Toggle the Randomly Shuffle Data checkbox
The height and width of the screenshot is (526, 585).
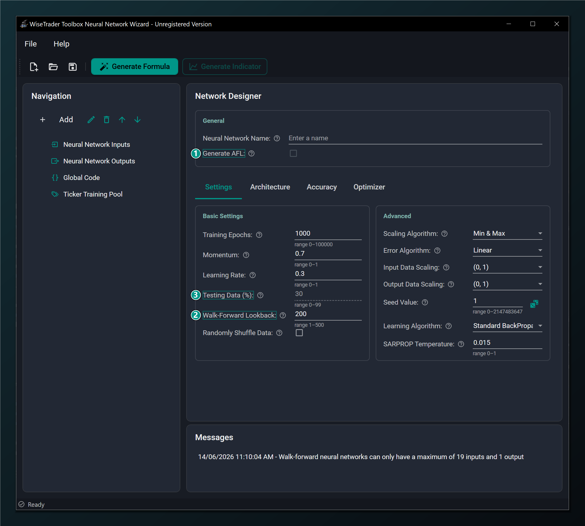tap(299, 333)
